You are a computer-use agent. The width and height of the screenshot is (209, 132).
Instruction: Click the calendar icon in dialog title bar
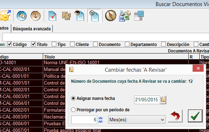72,70
